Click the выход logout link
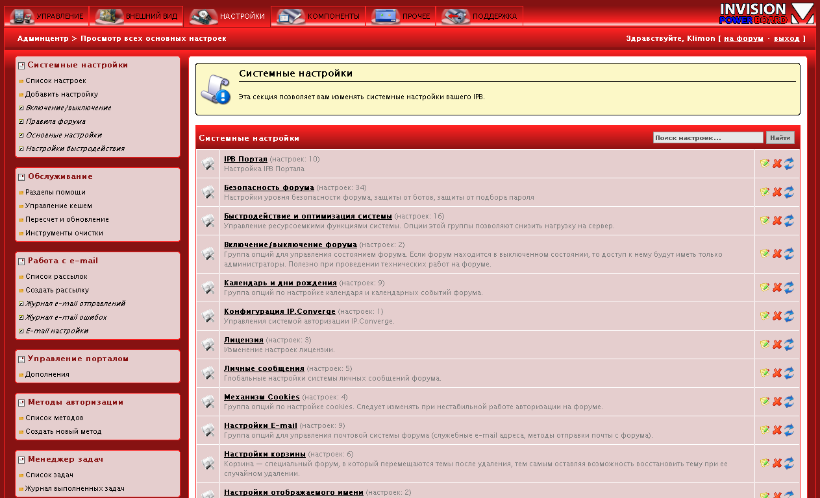 pos(786,39)
